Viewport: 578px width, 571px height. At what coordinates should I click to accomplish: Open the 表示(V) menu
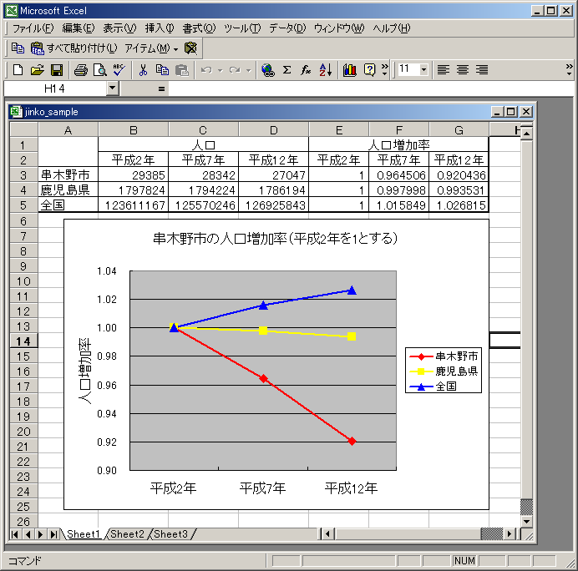pyautogui.click(x=119, y=28)
